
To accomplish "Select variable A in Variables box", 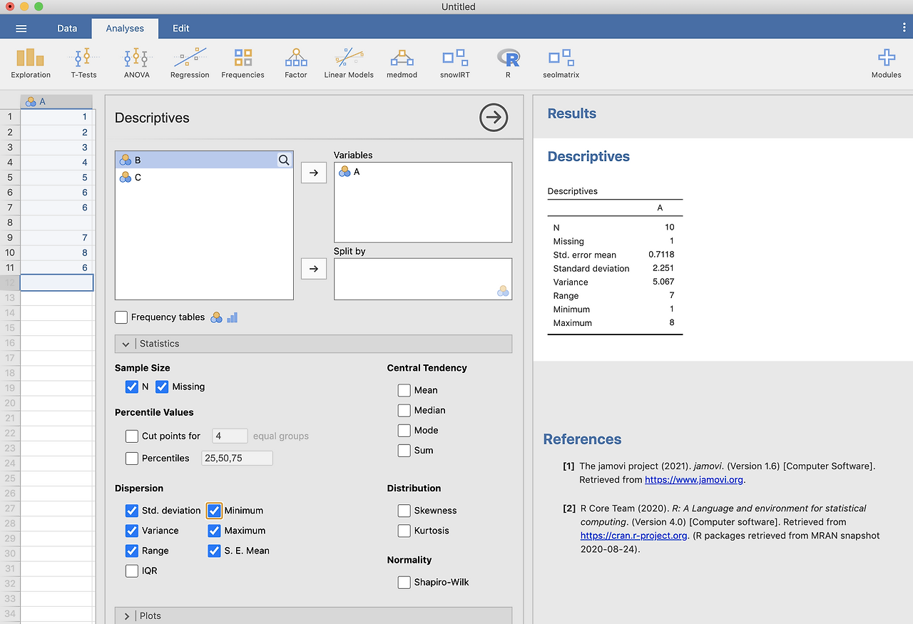I will (x=422, y=172).
